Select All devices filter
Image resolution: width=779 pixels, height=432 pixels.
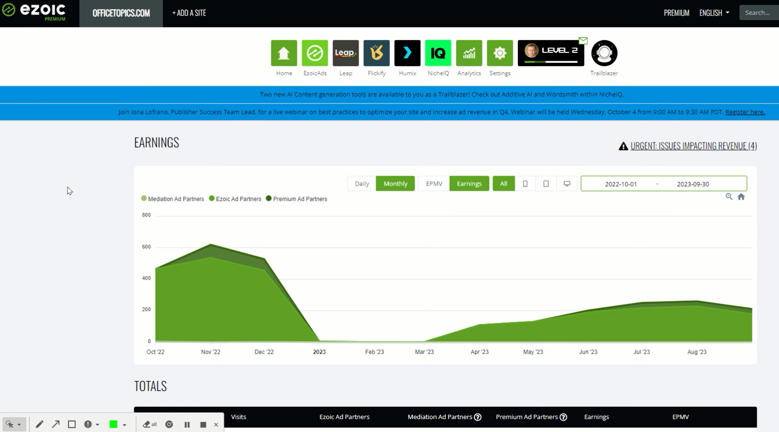point(503,184)
